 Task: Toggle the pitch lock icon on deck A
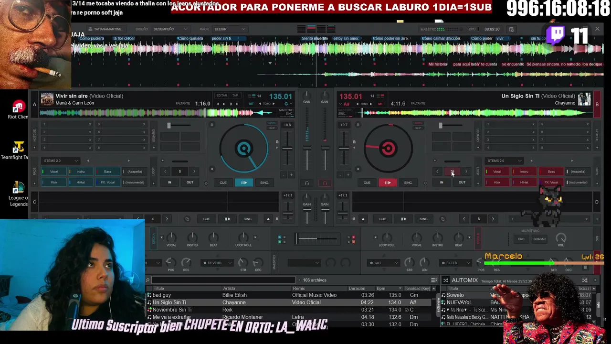(x=277, y=142)
